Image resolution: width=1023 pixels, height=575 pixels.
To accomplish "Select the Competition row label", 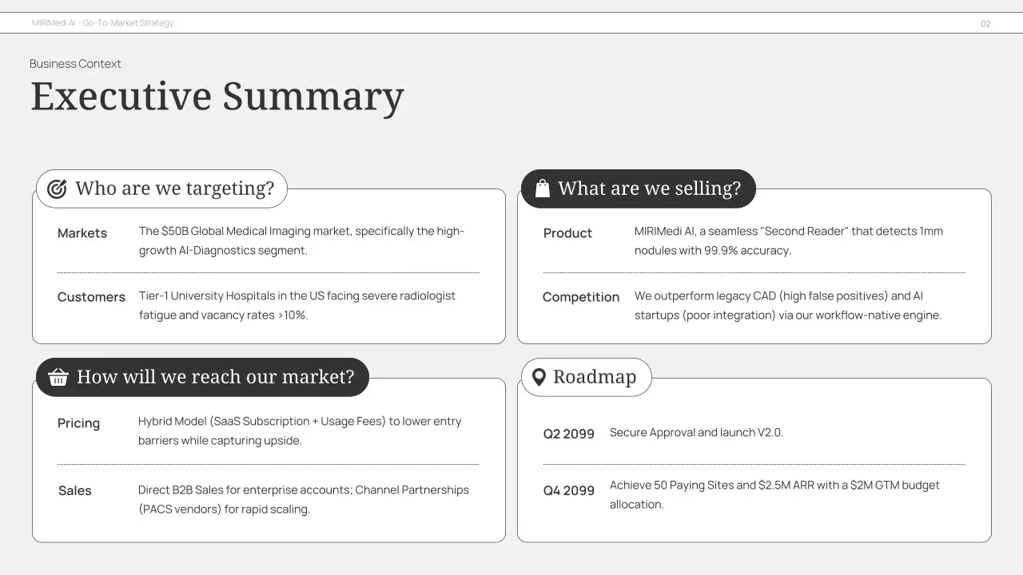I will point(581,297).
